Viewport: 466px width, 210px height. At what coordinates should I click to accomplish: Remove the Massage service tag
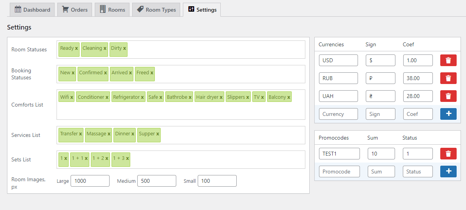[109, 134]
